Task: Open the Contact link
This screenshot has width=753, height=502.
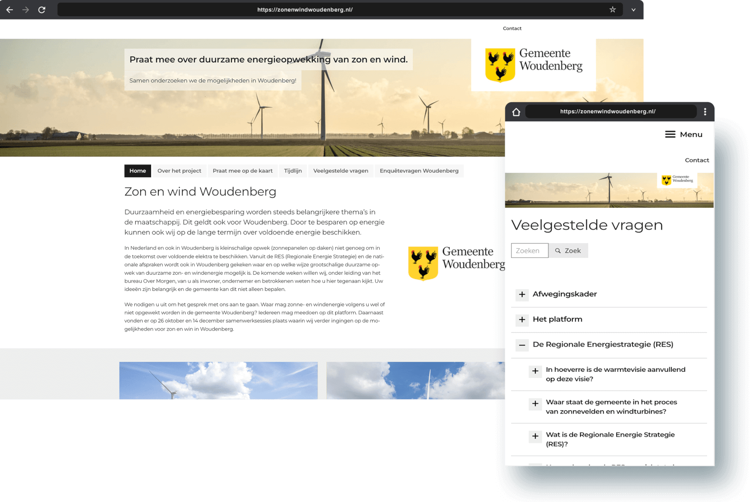Action: (x=512, y=28)
